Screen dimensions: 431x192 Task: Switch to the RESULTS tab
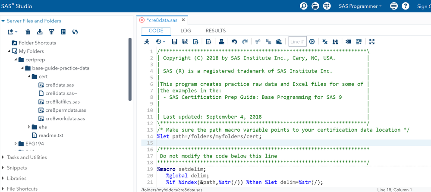tap(216, 31)
